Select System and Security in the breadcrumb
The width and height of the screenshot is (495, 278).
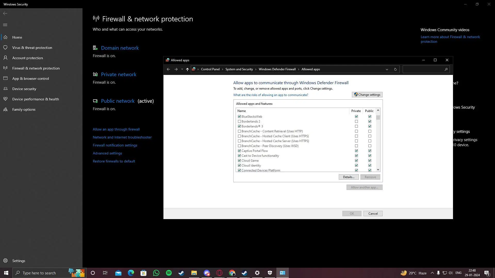pos(239,69)
